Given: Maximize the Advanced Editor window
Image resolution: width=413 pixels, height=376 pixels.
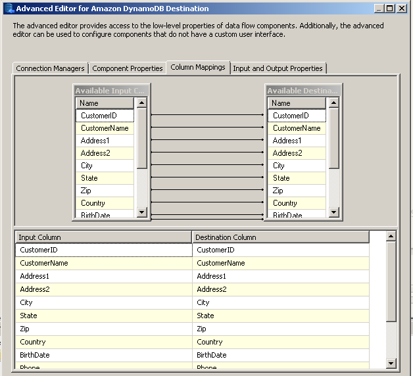Looking at the screenshot, I should pyautogui.click(x=390, y=9).
